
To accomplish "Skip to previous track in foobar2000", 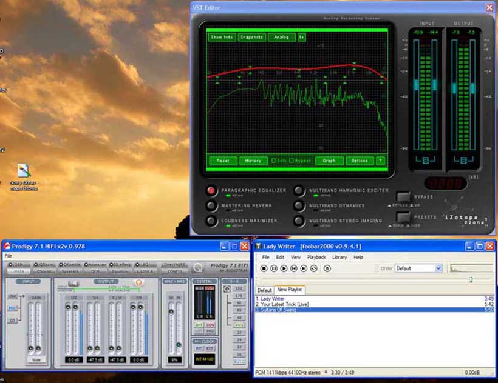I will [x=294, y=268].
